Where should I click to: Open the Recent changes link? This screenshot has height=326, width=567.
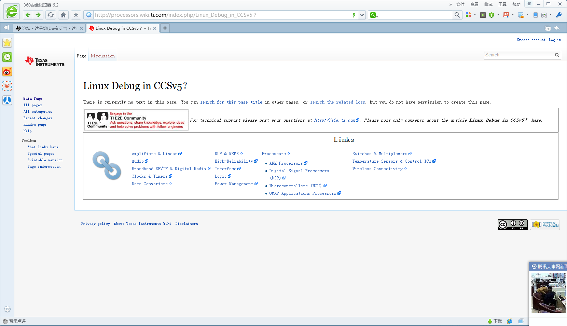pos(38,118)
